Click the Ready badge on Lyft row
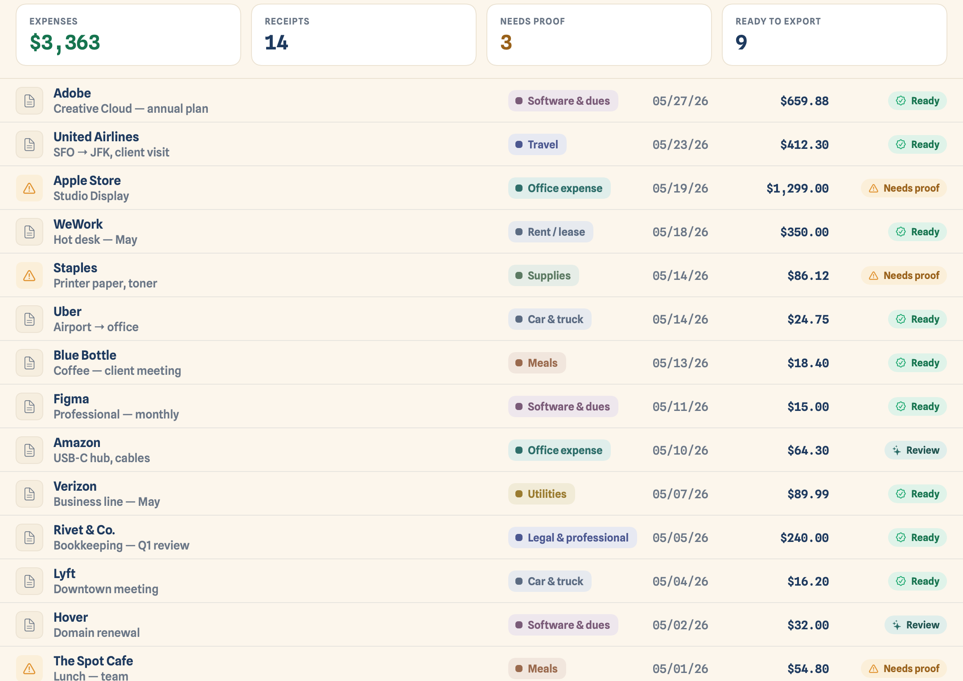This screenshot has width=963, height=681. click(918, 581)
